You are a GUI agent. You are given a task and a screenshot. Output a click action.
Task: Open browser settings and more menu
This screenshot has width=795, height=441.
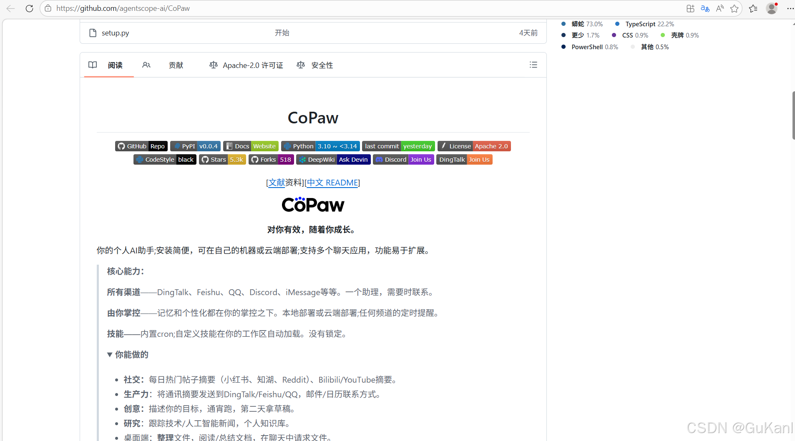coord(790,8)
